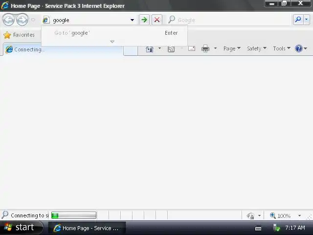Click the address bar containing 'google'

coord(88,20)
